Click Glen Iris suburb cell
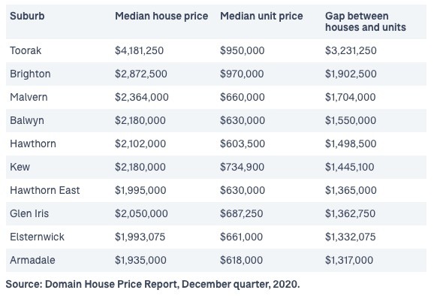This screenshot has width=437, height=296. [29, 213]
